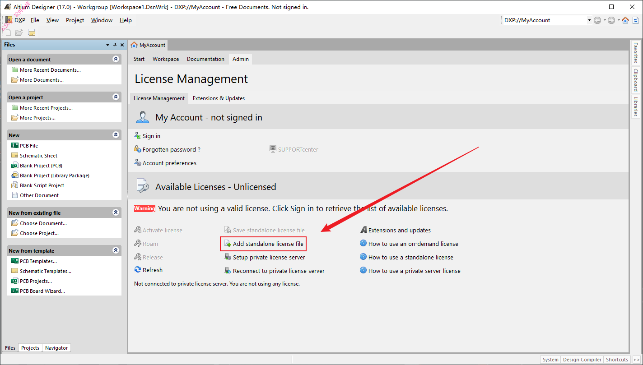Click the Extensions and updates icon

[x=363, y=230]
